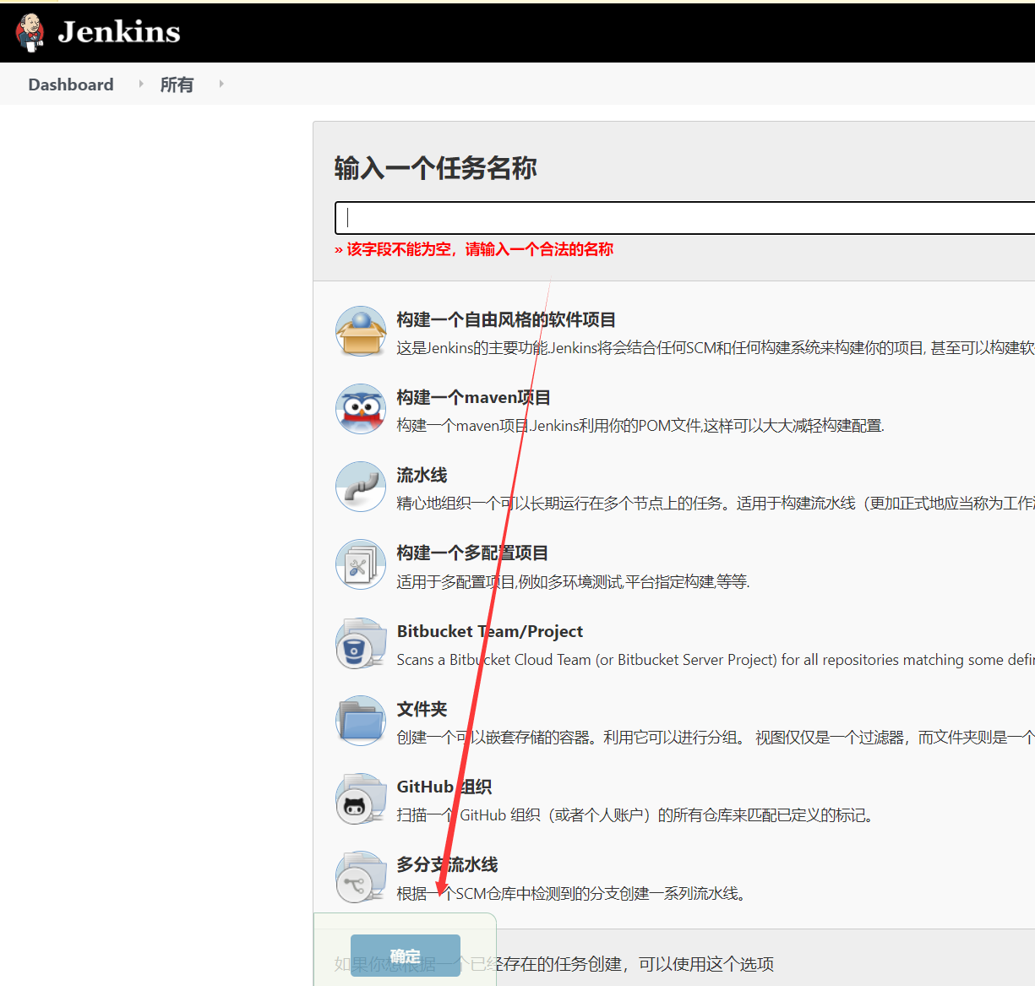Expand the arrow after Dashboard breadcrumb

tap(141, 84)
